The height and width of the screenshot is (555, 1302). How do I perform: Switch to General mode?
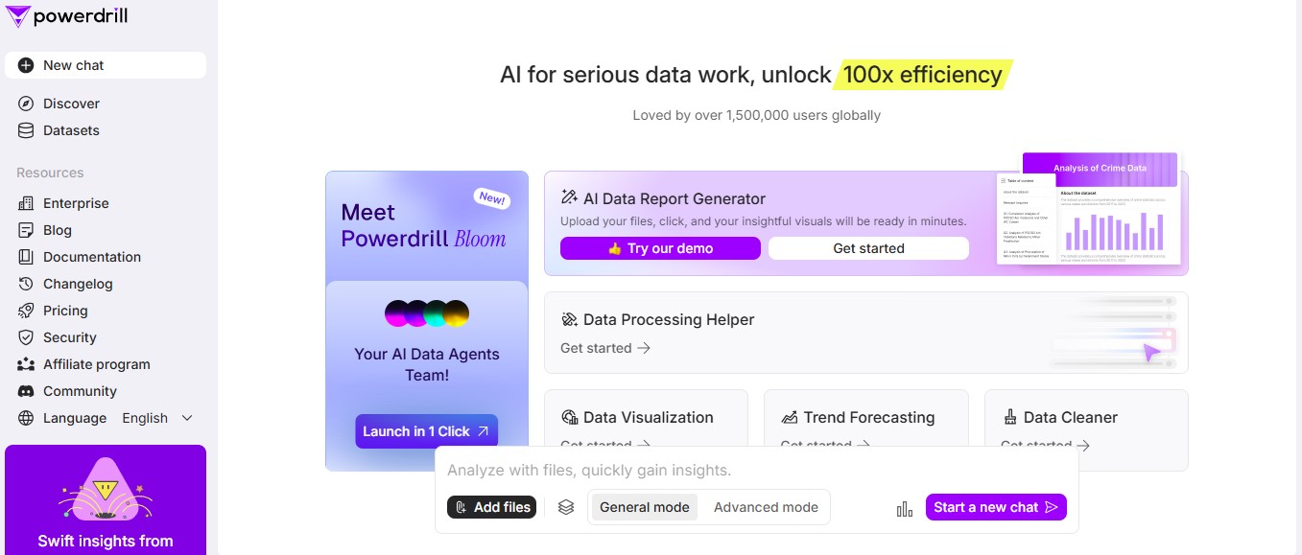point(645,507)
